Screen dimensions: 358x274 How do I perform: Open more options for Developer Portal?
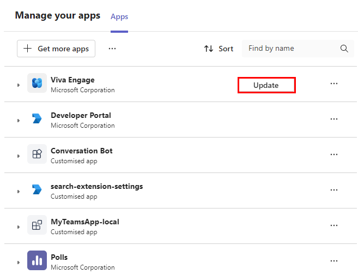[334, 119]
